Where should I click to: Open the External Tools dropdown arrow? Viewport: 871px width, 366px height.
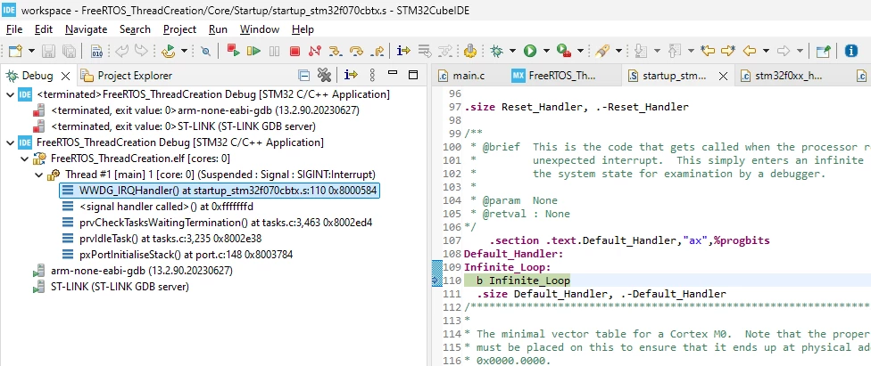pyautogui.click(x=580, y=51)
